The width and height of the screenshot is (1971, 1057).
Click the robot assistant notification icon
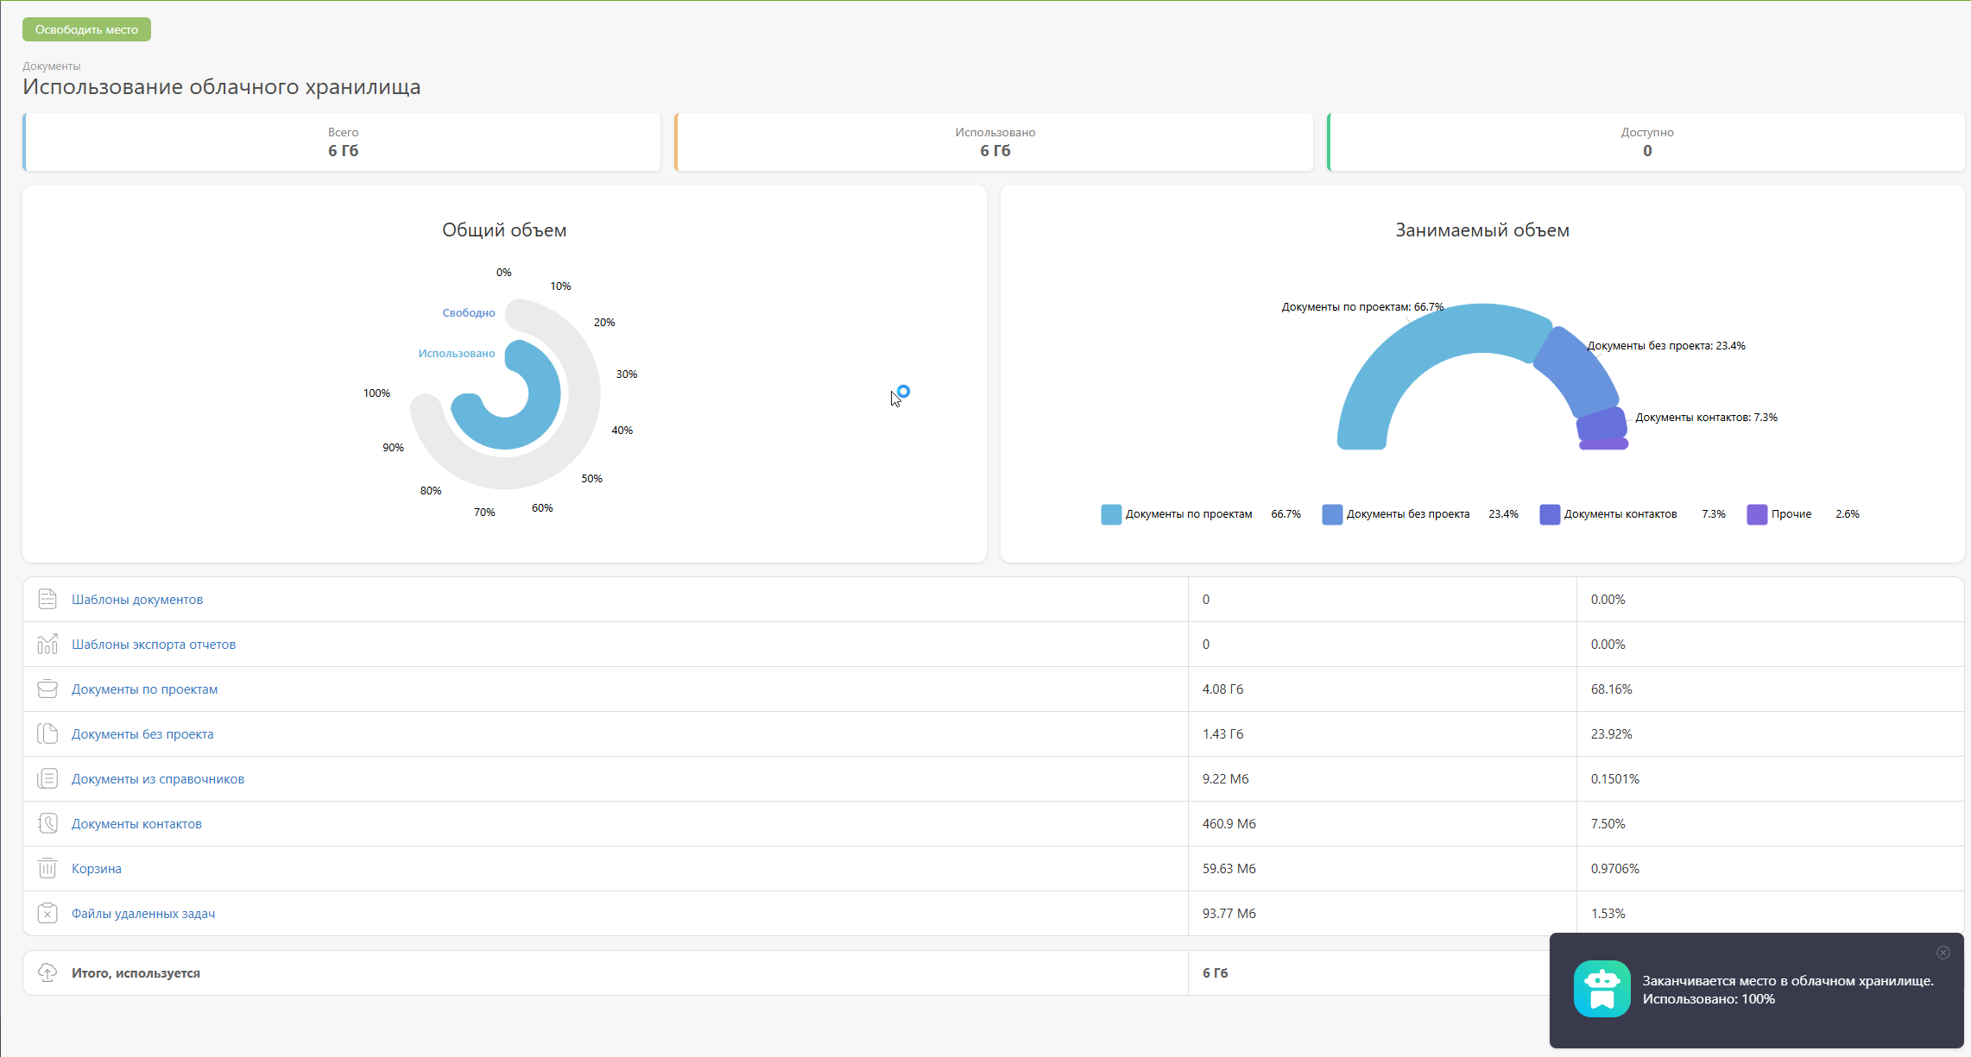click(x=1601, y=989)
